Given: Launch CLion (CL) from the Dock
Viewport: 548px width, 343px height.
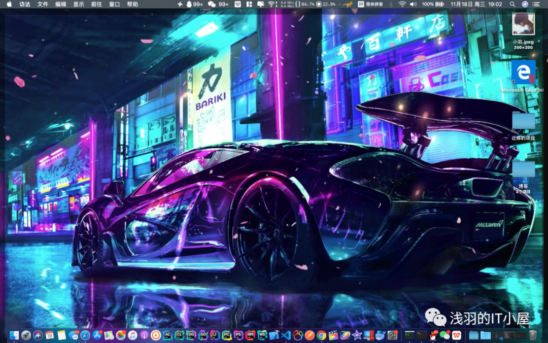Looking at the screenshot, I should pos(180,335).
